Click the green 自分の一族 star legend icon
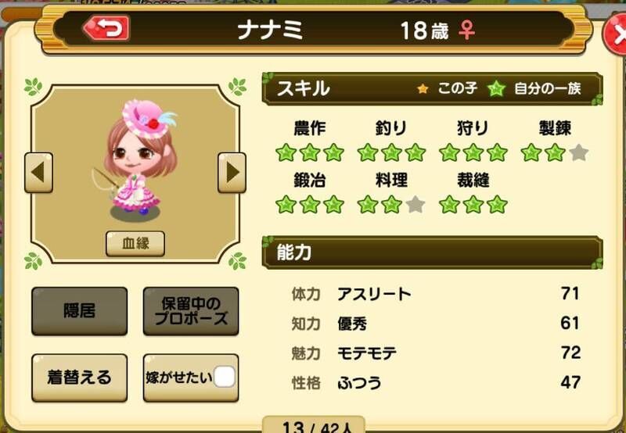Image resolution: width=626 pixels, height=433 pixels. (x=496, y=88)
